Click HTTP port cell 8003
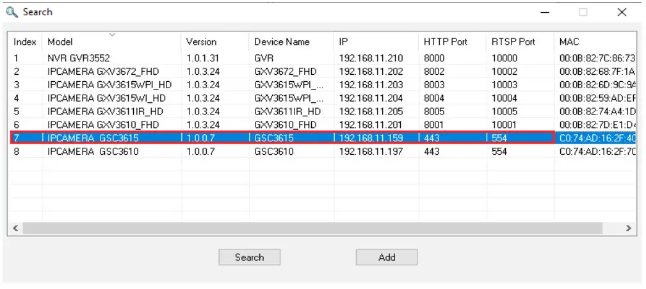This screenshot has width=646, height=289. click(434, 84)
